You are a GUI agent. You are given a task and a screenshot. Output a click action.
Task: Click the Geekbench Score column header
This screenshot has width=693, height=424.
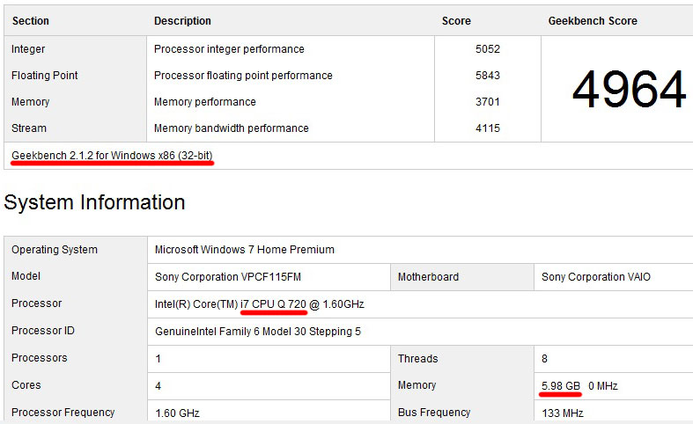[593, 21]
